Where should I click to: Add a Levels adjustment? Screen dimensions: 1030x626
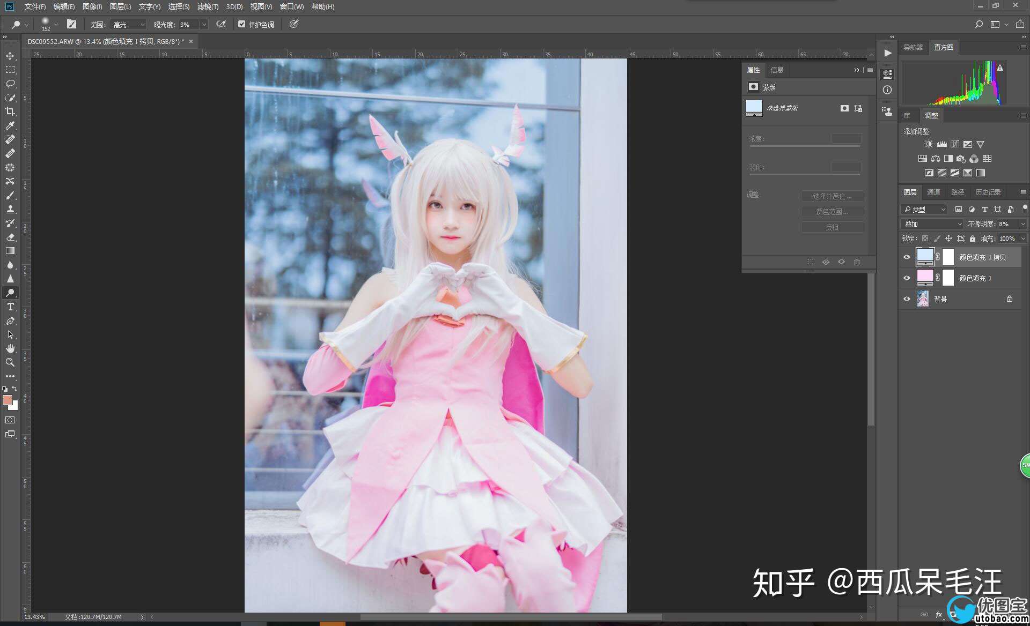[941, 144]
